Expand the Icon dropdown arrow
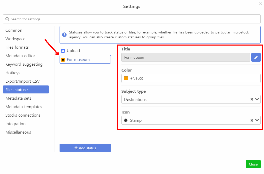Viewport: 264px width, 174px height. pyautogui.click(x=257, y=120)
